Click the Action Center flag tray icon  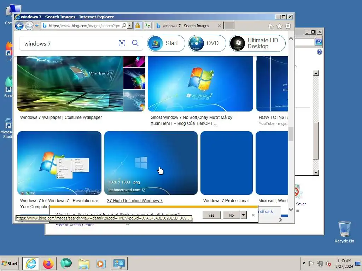[x=311, y=263]
